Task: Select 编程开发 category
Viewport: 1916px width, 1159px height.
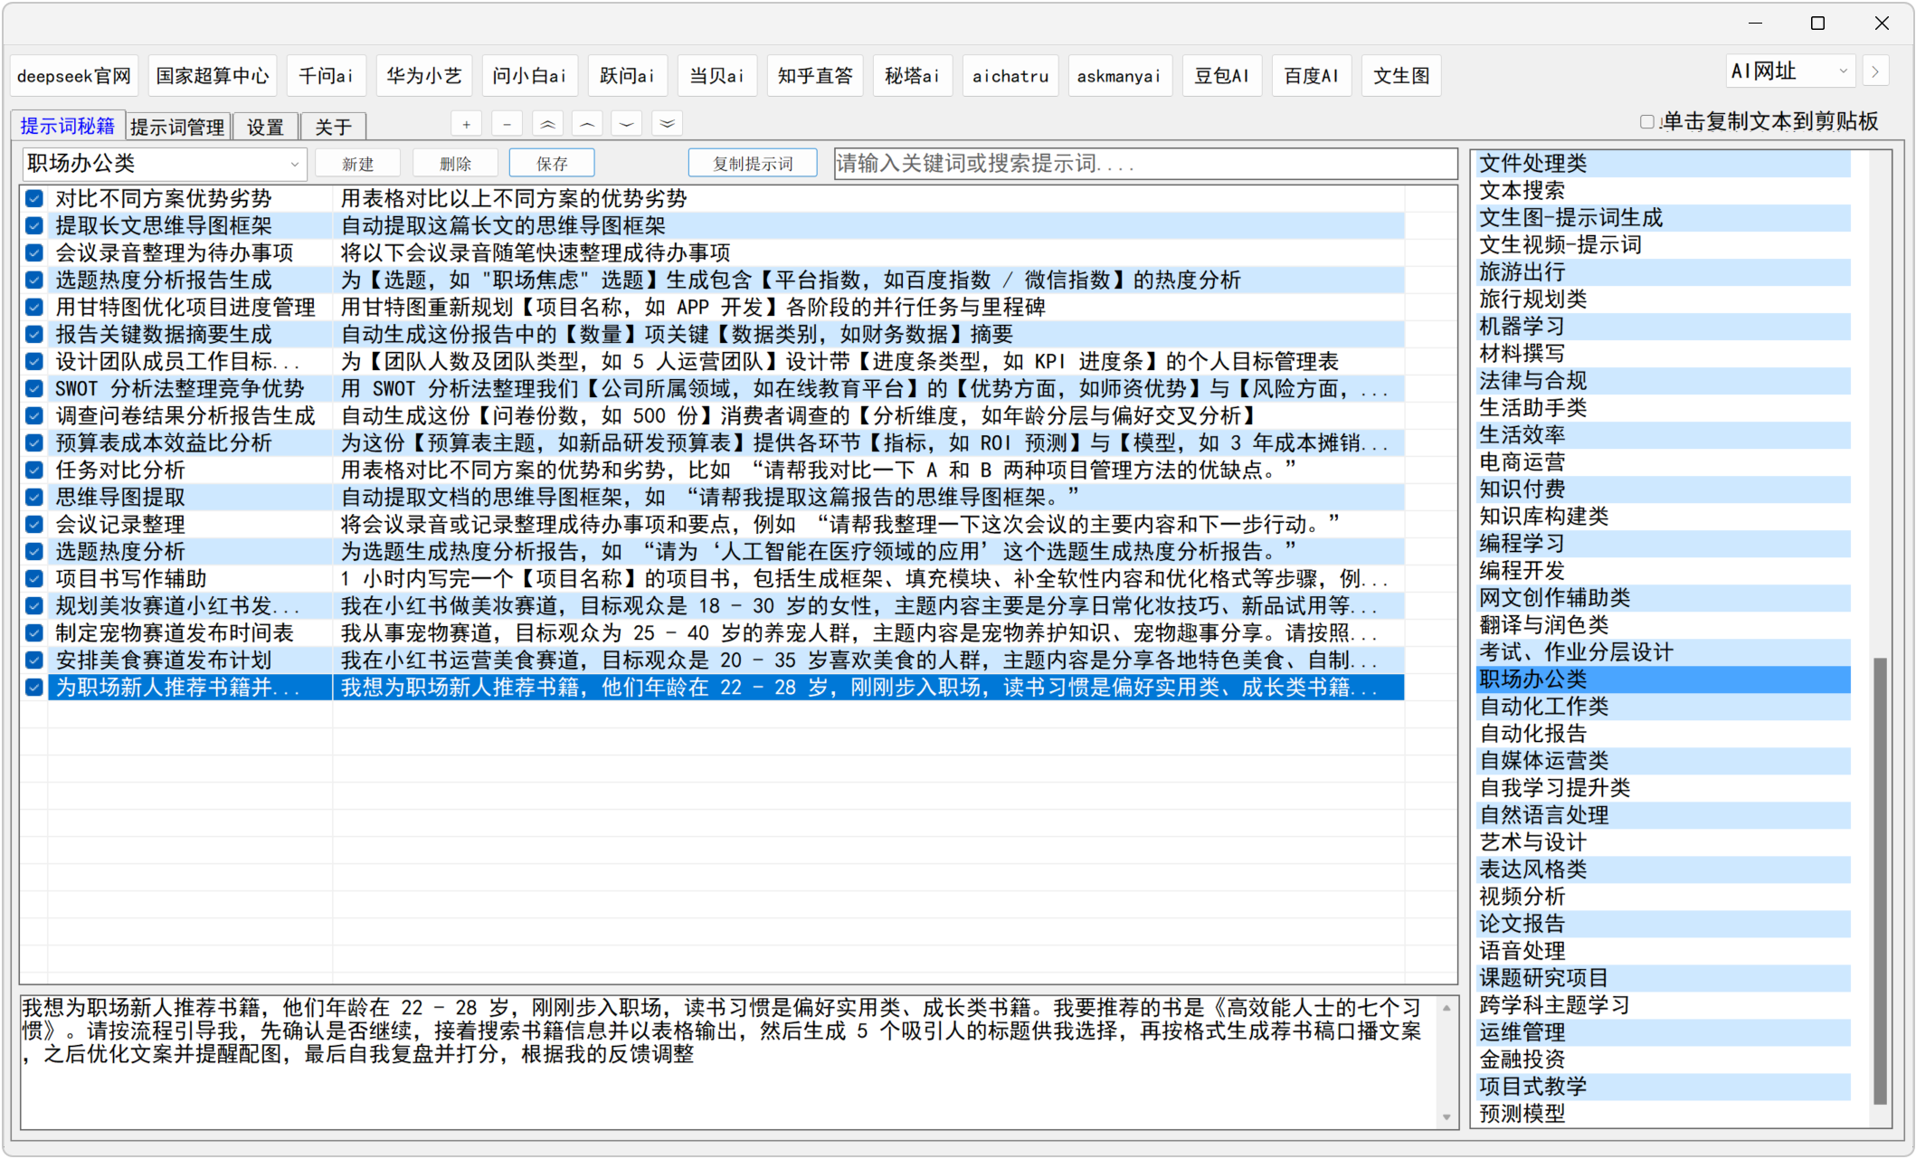Action: 1664,571
